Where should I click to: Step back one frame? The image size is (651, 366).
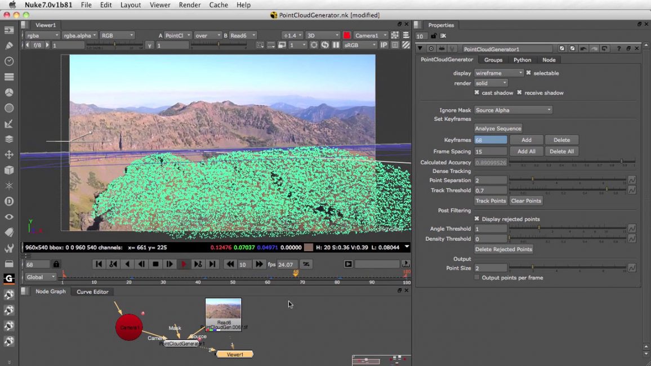tap(141, 264)
